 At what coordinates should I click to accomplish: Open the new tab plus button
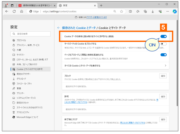pyautogui.click(x=101, y=5)
